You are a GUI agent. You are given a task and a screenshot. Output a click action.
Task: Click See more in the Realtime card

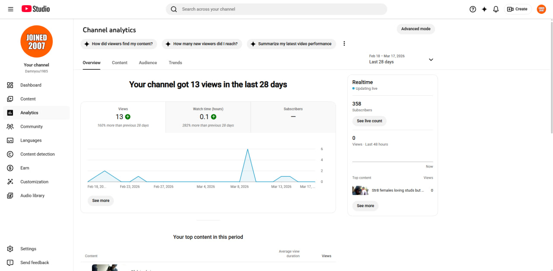point(365,206)
